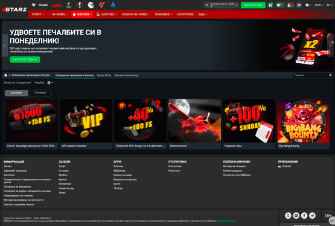
Task: Open the БОНУСИ menu
Action: [x=82, y=14]
